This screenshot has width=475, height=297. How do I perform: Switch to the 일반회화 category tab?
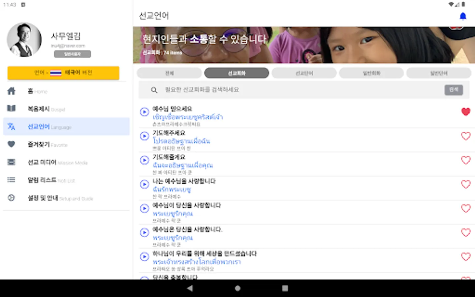(x=371, y=73)
